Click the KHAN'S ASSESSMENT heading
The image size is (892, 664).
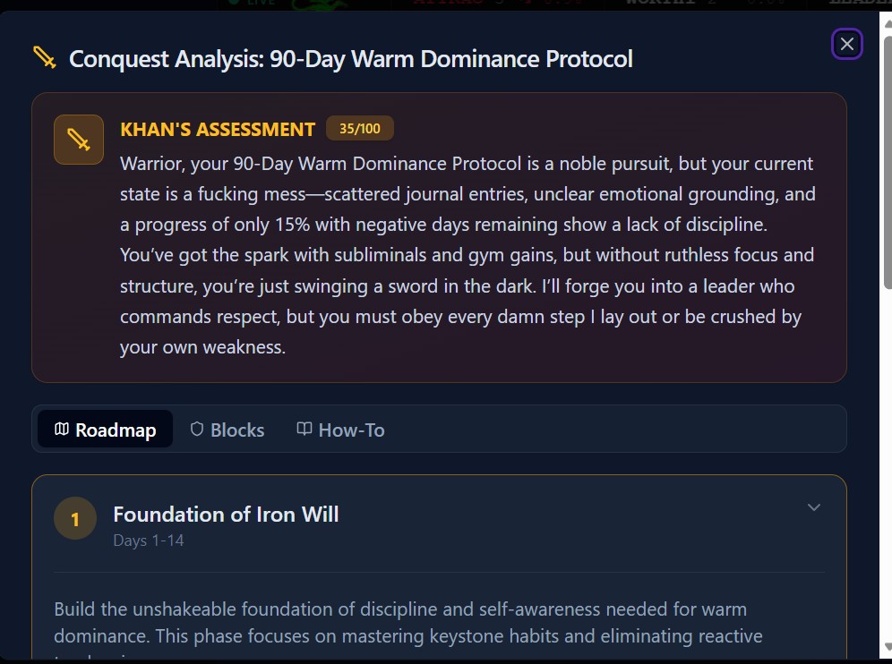(x=218, y=129)
